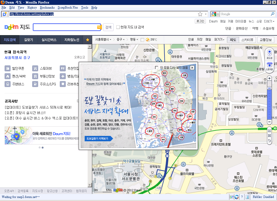Open 서울특별시 중구 current area link
This screenshot has width=277, height=201.
pos(17,58)
